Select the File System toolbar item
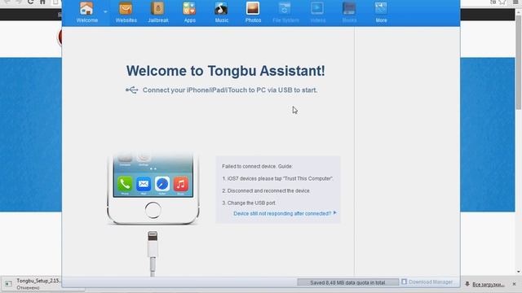Image resolution: width=522 pixels, height=293 pixels. [x=285, y=12]
